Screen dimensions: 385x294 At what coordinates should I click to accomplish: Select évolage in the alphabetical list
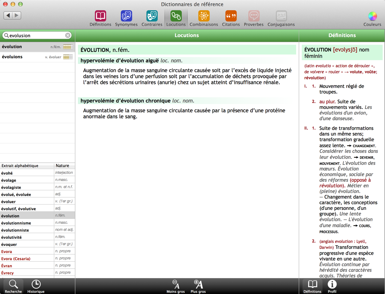pos(37,180)
